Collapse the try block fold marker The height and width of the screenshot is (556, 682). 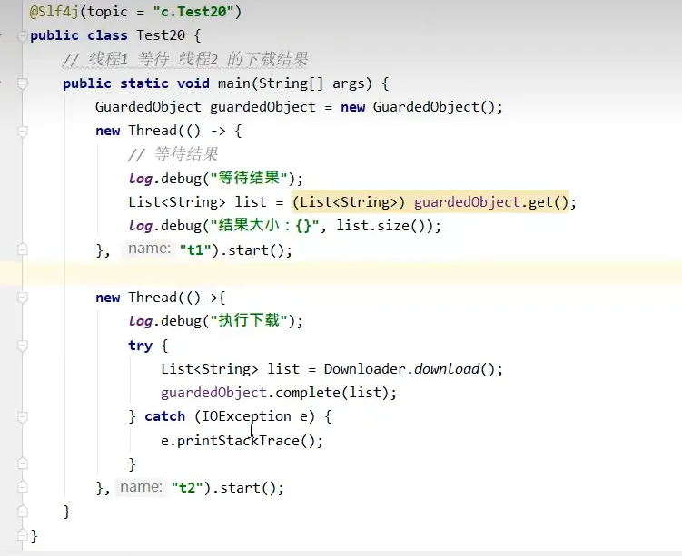22,346
